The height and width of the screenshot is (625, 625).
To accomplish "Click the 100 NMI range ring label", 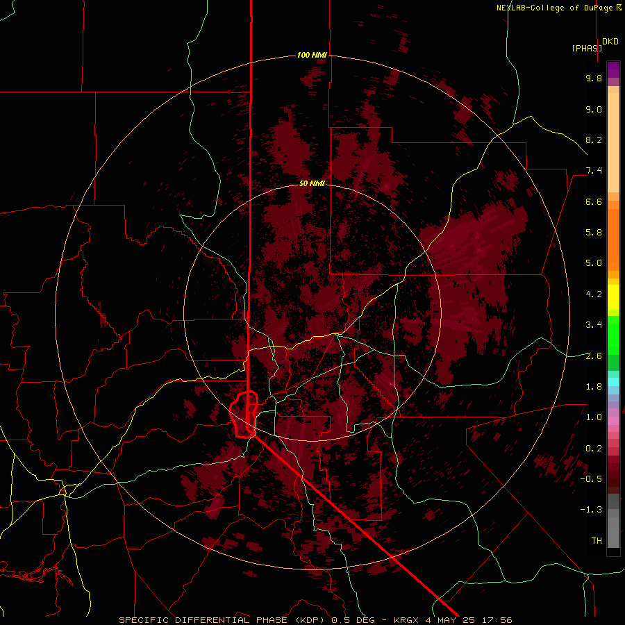I will coord(312,55).
